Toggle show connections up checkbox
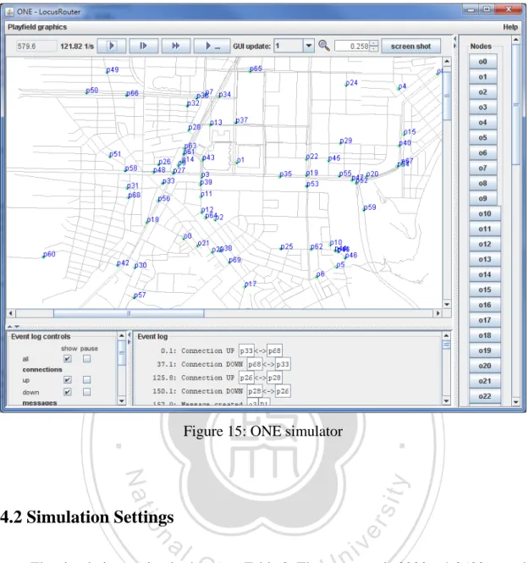Image resolution: width=529 pixels, height=563 pixels. pyautogui.click(x=68, y=380)
